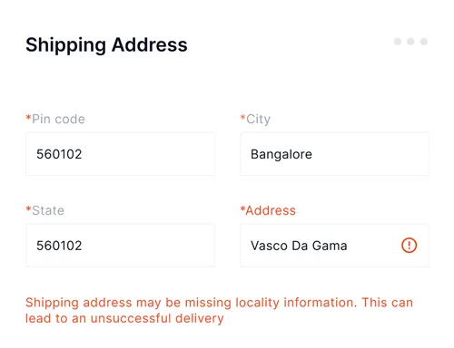Click the red asterisk beside Pin code

click(28, 118)
